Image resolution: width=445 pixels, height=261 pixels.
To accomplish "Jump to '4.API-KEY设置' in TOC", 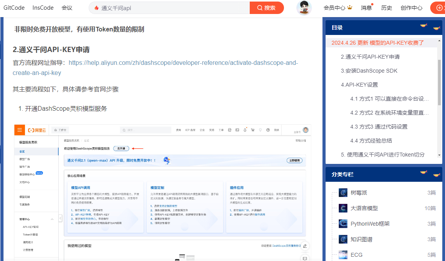I will click(x=359, y=85).
